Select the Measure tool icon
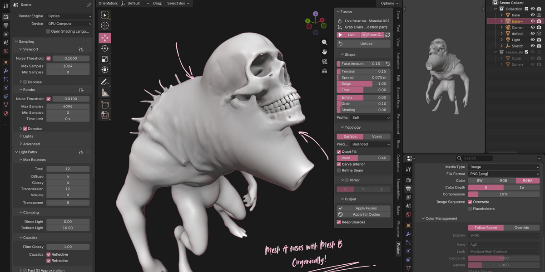Viewport: 545px width, 272px height. (104, 93)
